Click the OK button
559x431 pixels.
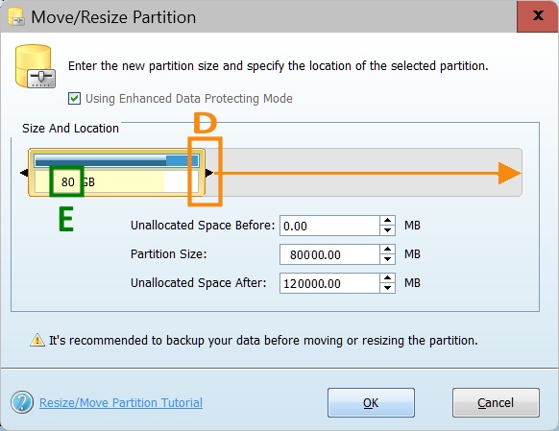(371, 403)
